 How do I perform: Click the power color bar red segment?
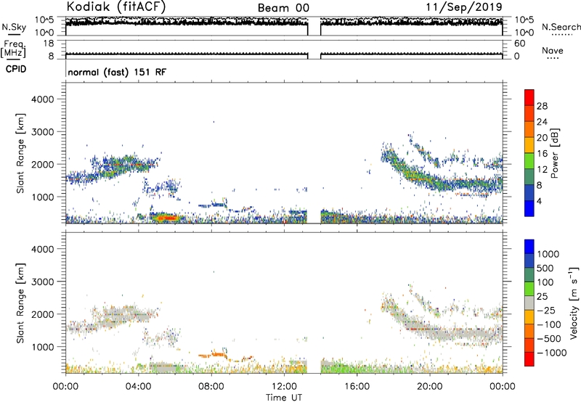tap(529, 97)
